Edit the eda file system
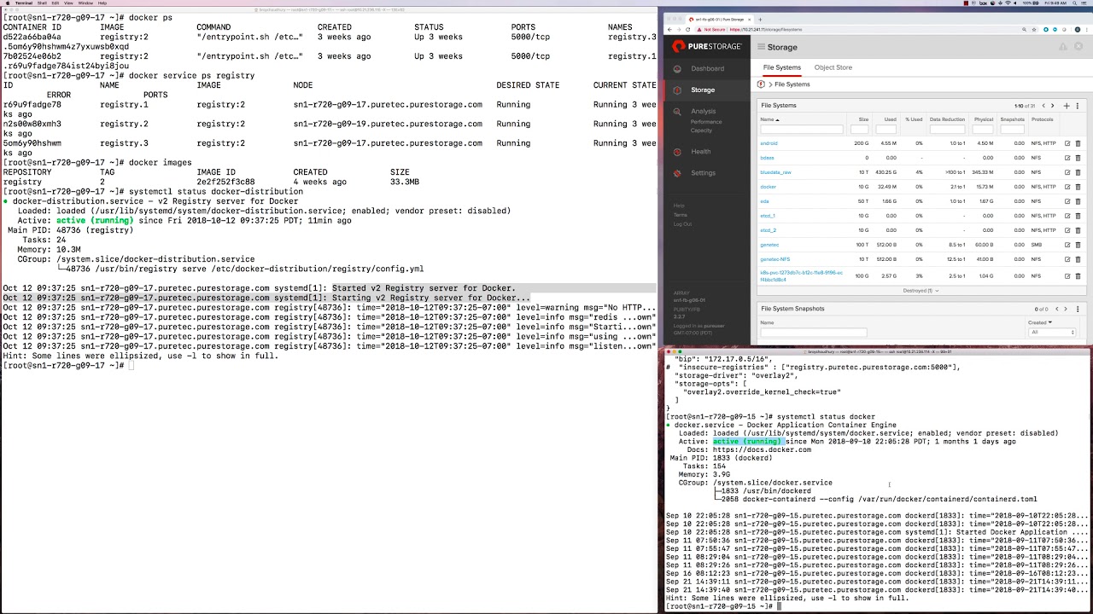 [1067, 201]
